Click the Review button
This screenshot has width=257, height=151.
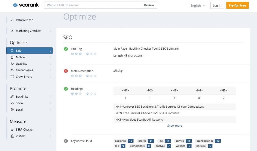point(149,5)
